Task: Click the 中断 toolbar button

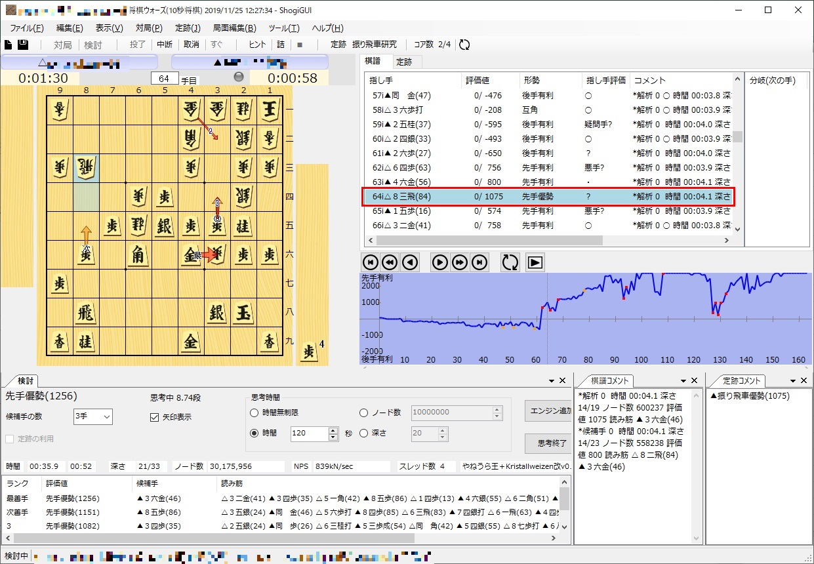Action: (165, 45)
